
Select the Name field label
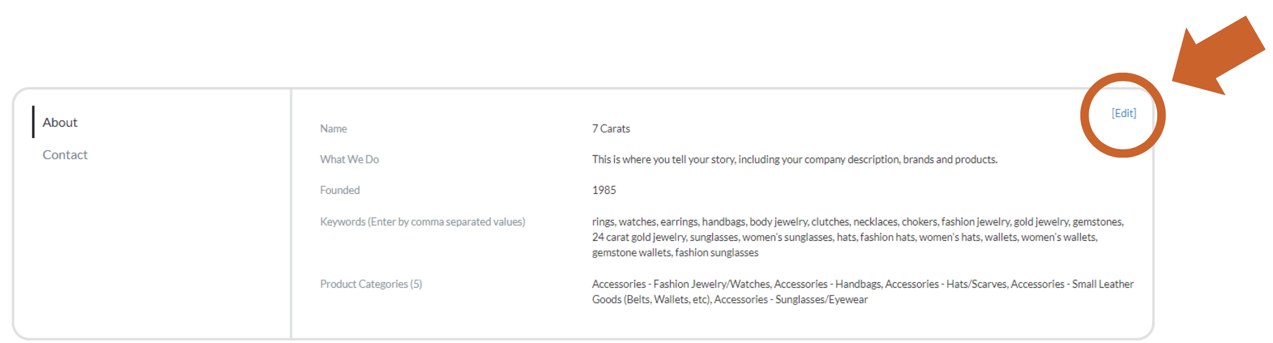tap(333, 129)
